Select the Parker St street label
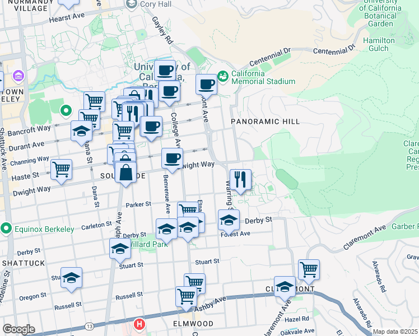The width and height of the screenshot is (419, 336). (x=138, y=204)
